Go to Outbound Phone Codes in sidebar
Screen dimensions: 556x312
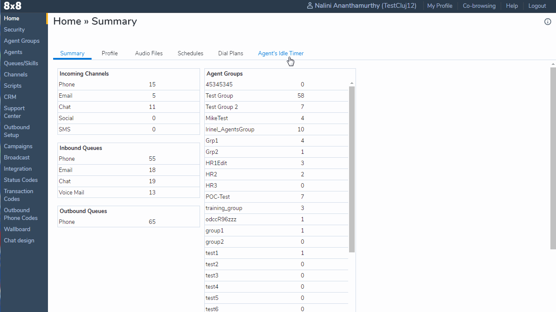point(21,214)
